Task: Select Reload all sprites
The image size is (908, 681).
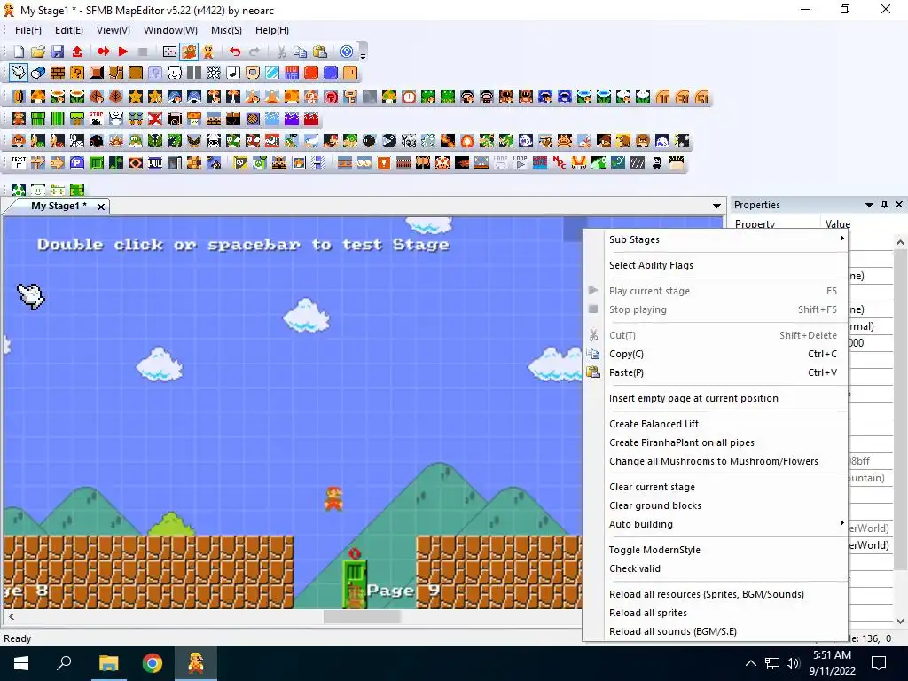Action: tap(716, 613)
